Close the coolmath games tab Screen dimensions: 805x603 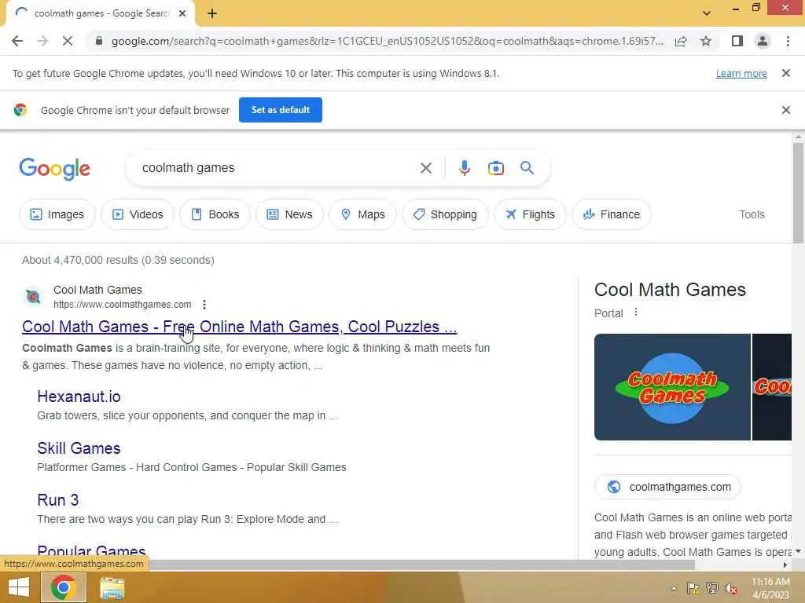[x=182, y=13]
